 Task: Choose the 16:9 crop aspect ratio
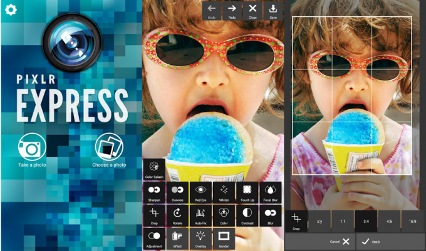(x=413, y=221)
